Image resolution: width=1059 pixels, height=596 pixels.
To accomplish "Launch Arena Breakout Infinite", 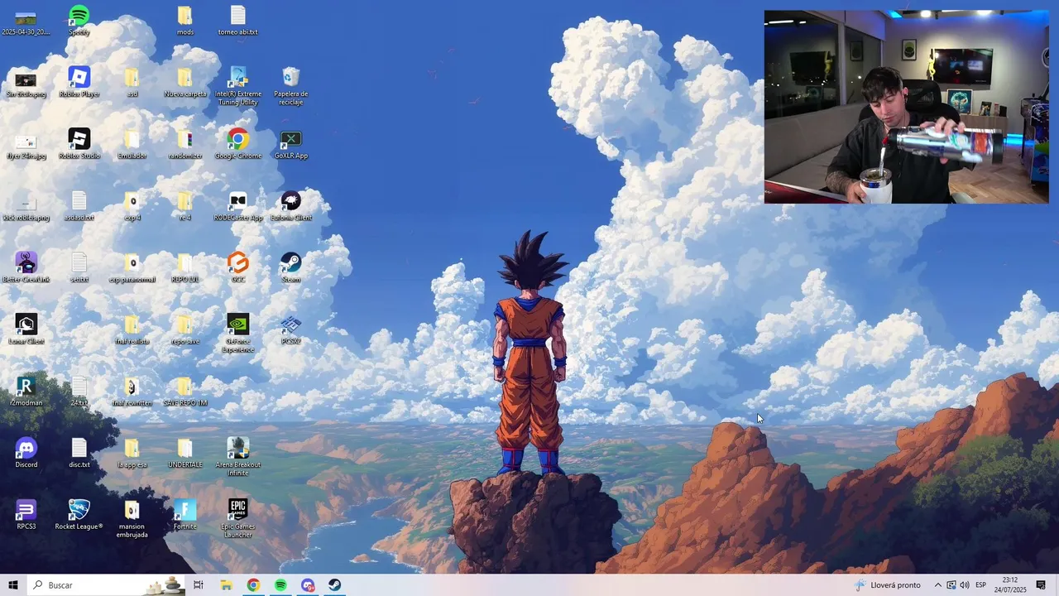I will tap(238, 457).
